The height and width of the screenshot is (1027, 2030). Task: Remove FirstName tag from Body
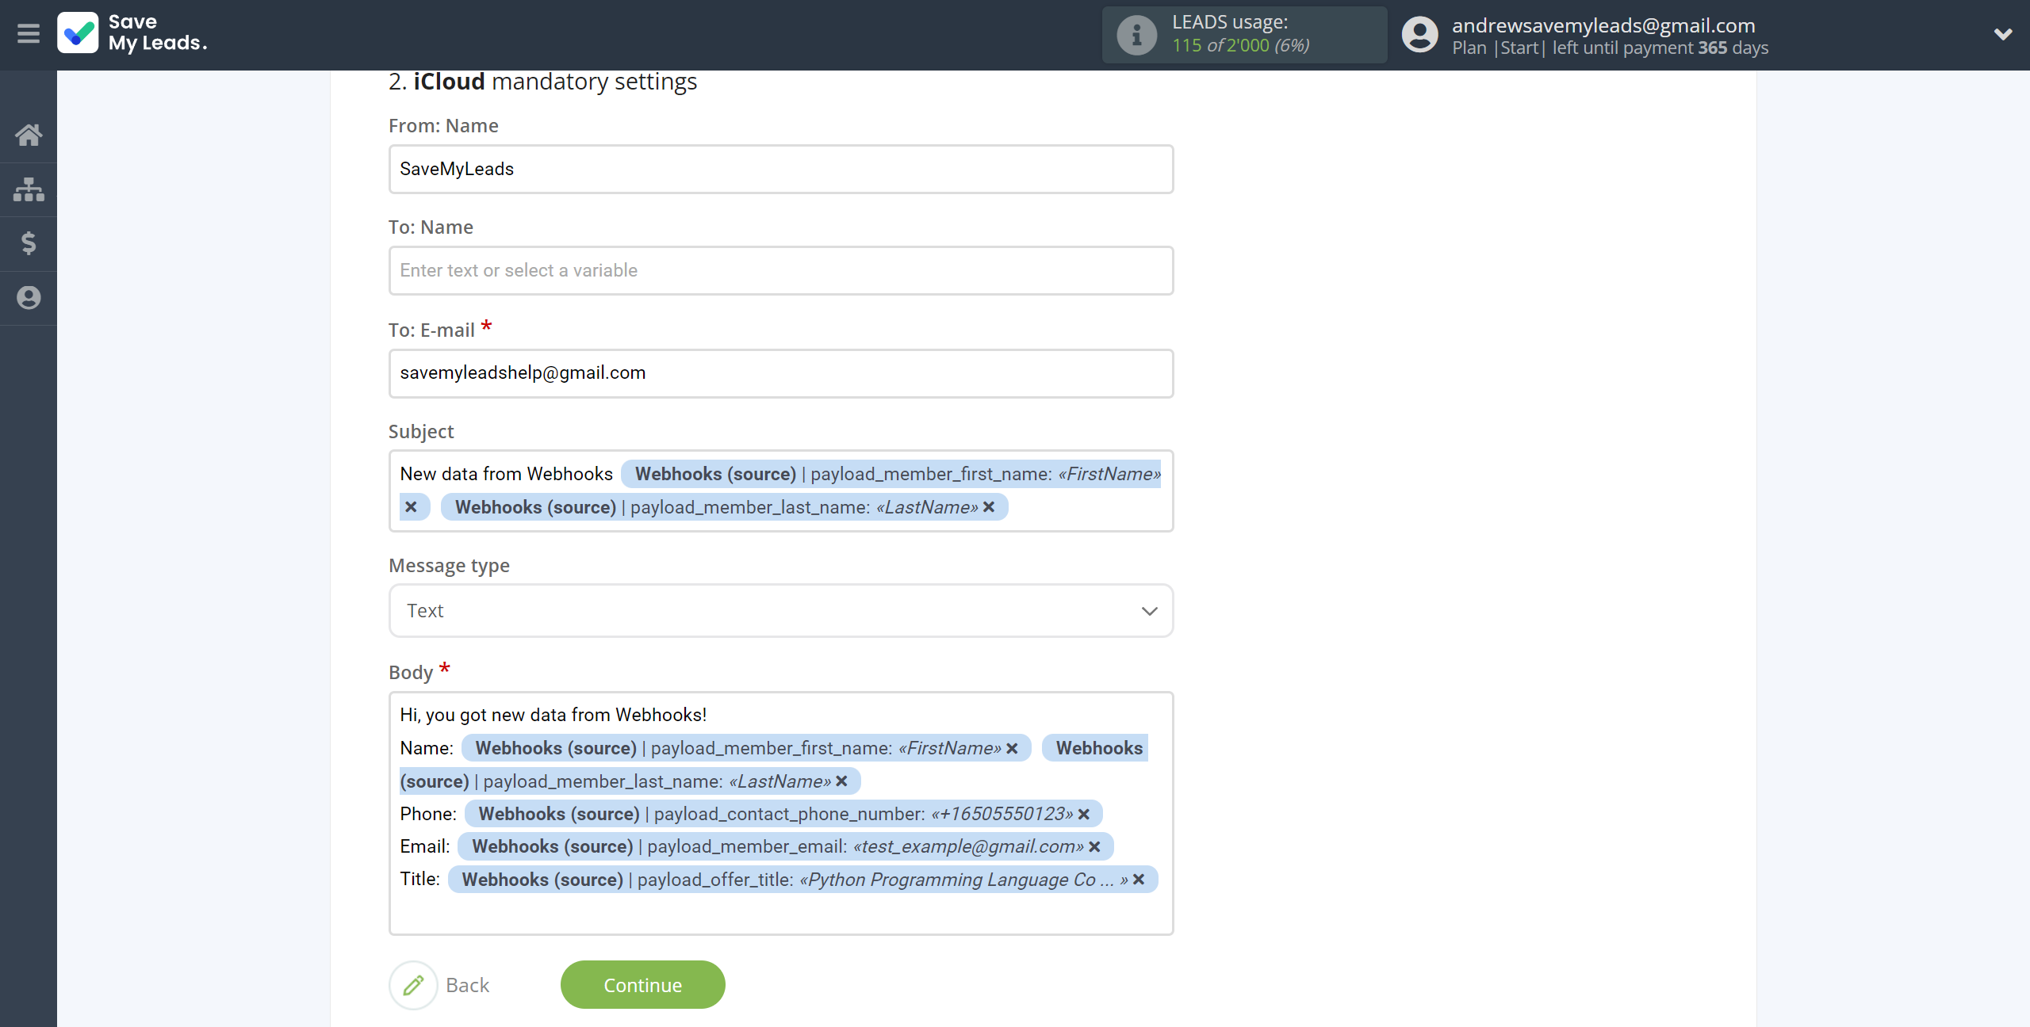1012,749
